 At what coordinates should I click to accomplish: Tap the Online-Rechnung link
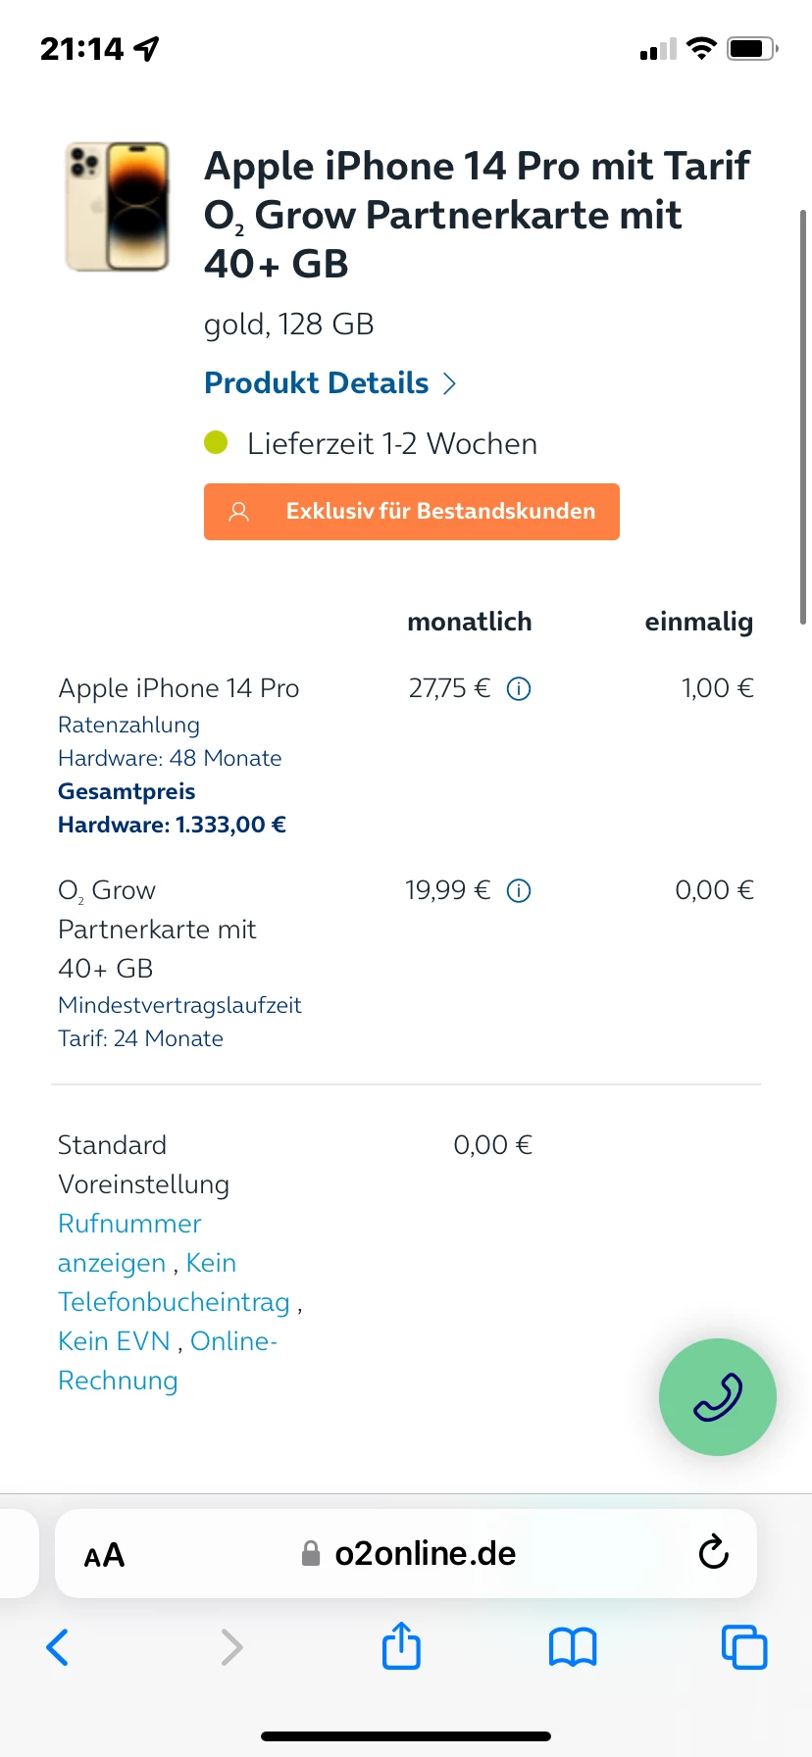(x=167, y=1361)
